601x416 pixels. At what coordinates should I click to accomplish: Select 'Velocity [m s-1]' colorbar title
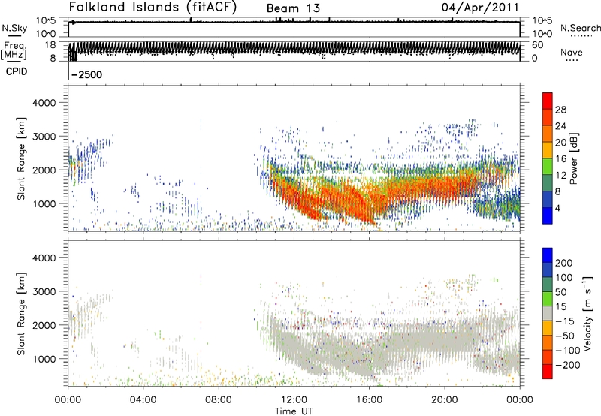[587, 313]
